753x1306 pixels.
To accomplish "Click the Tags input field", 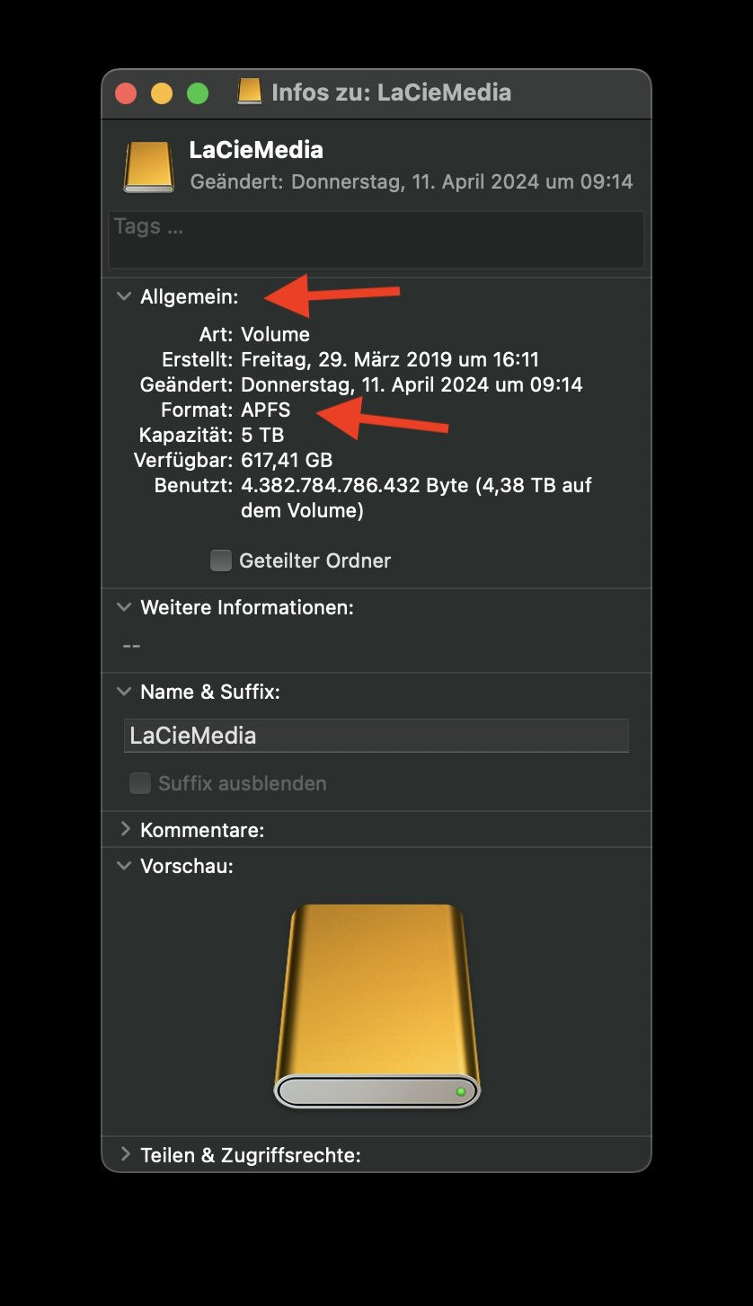I will [x=376, y=239].
